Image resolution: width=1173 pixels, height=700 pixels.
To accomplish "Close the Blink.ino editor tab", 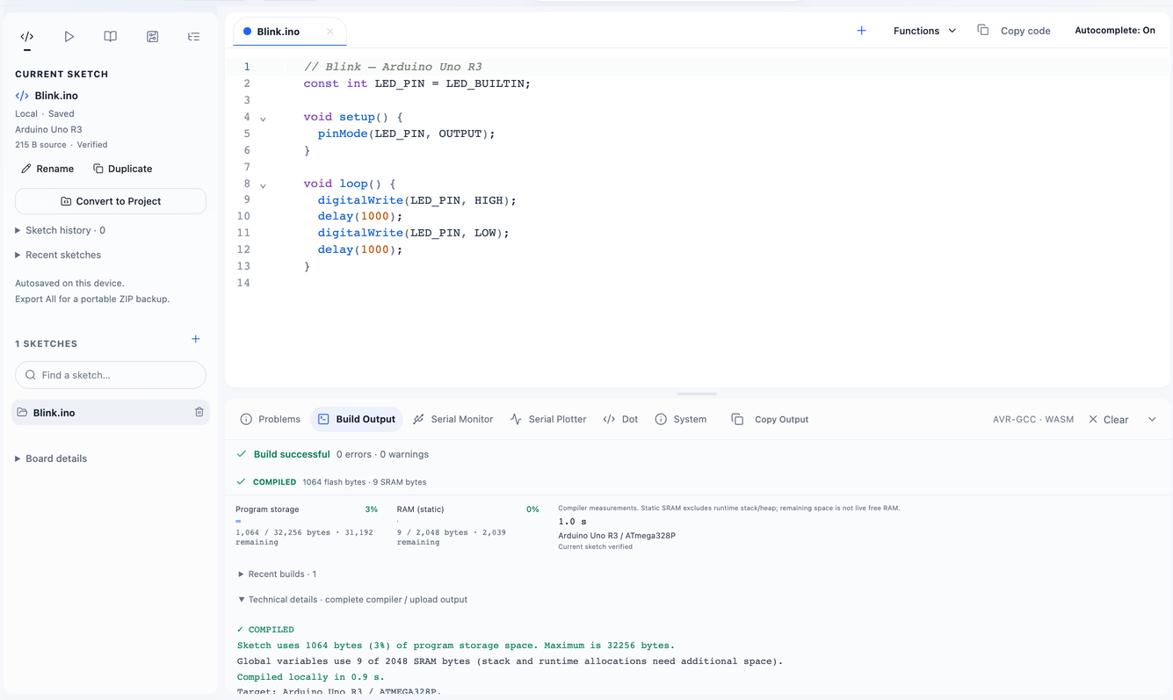I will pyautogui.click(x=330, y=32).
